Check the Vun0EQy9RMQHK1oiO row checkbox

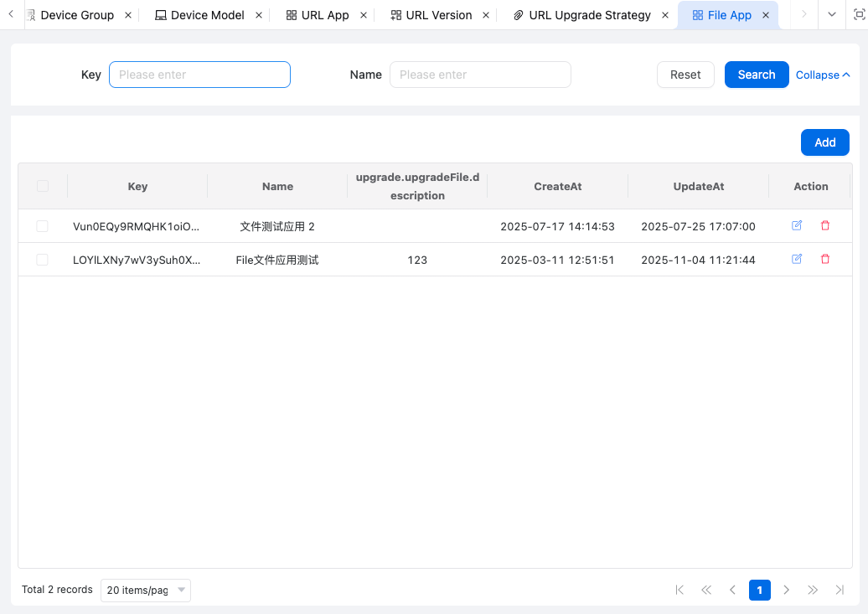click(x=43, y=226)
